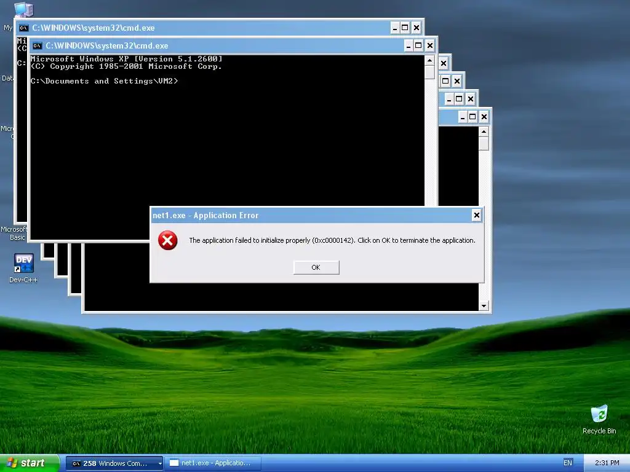Click the scrollbar thumb in front cmd window
This screenshot has width=630, height=472.
(x=429, y=73)
